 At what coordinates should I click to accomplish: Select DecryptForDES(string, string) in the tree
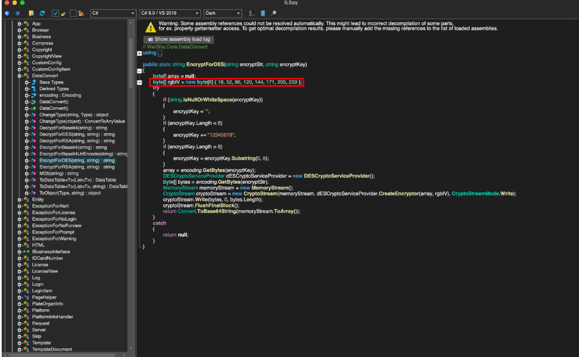point(77,134)
